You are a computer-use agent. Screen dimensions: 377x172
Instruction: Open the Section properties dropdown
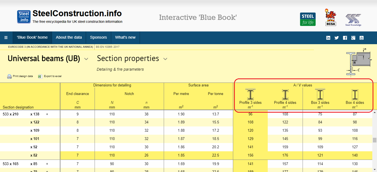coord(165,59)
